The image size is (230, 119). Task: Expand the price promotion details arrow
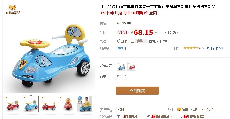tap(156, 33)
